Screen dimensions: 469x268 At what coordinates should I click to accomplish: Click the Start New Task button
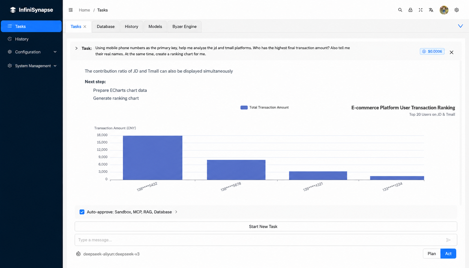[266, 226]
